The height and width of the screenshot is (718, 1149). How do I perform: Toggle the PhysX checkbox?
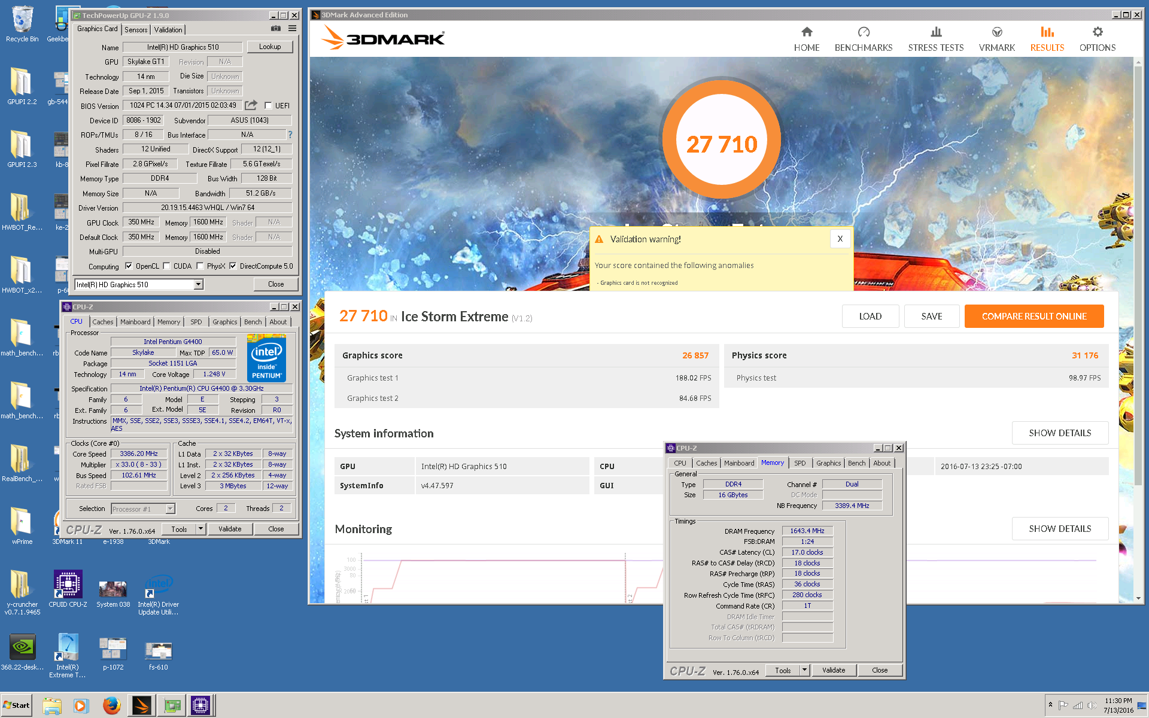click(200, 266)
